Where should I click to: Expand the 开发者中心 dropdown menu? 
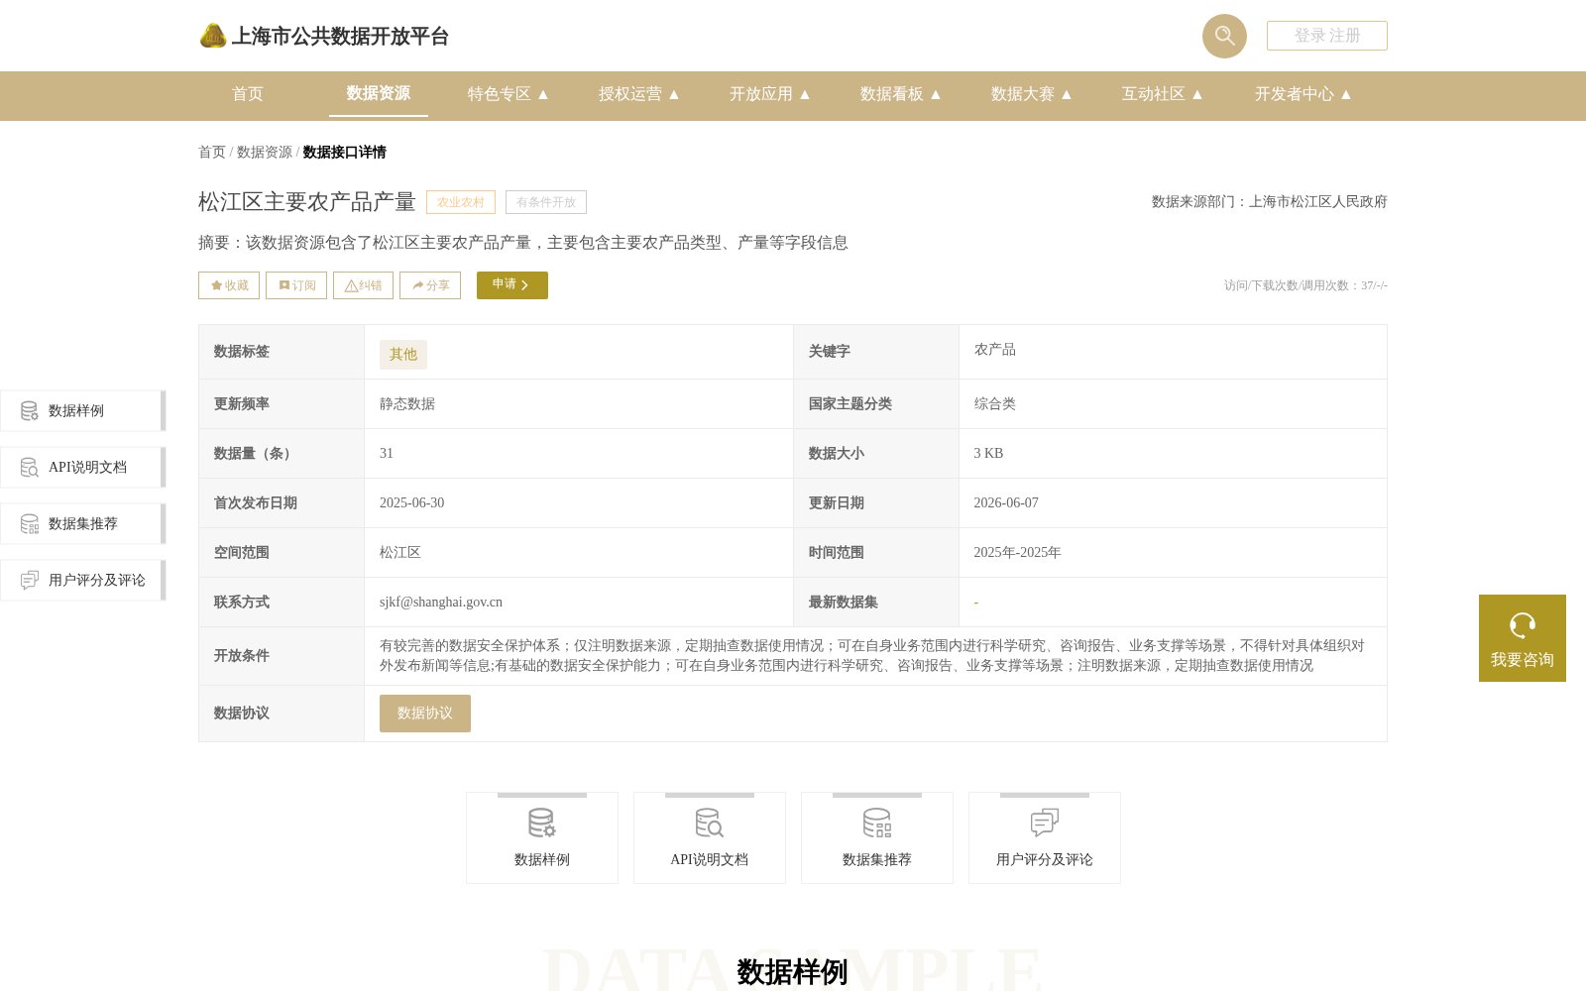pos(1303,94)
